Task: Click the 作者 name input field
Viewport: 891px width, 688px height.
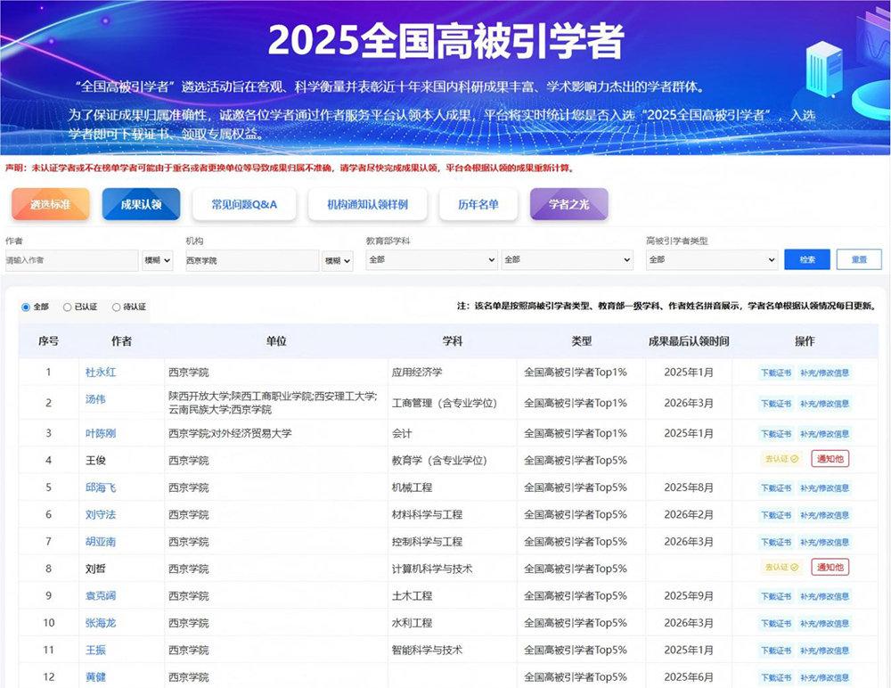Action: 71,260
